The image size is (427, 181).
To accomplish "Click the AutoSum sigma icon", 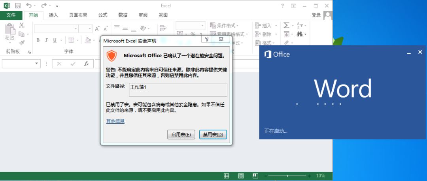I will (286, 26).
